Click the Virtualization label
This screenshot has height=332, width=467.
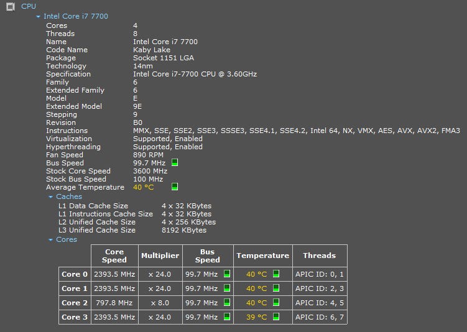pos(69,139)
